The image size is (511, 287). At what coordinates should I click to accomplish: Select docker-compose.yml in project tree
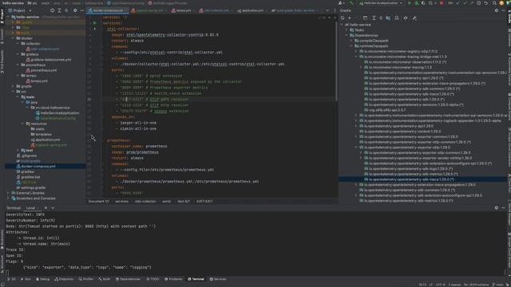pyautogui.click(x=38, y=167)
